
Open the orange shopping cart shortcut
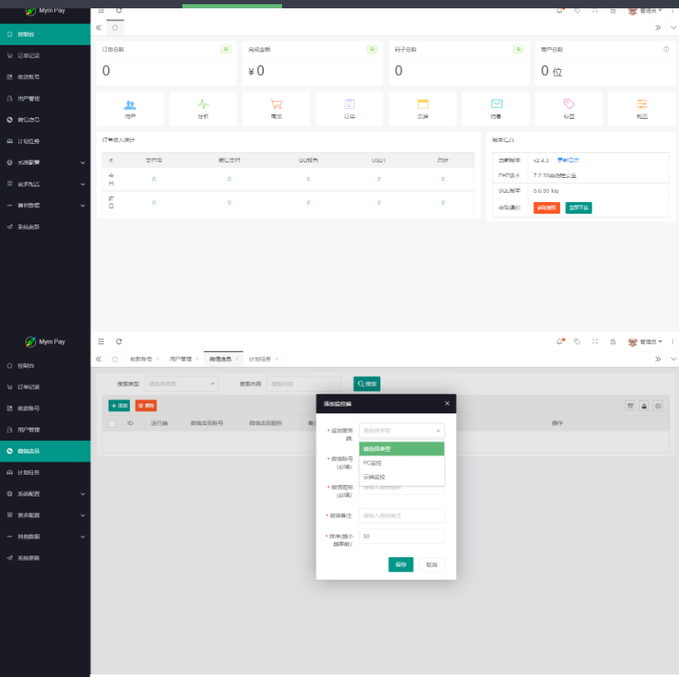(x=276, y=105)
